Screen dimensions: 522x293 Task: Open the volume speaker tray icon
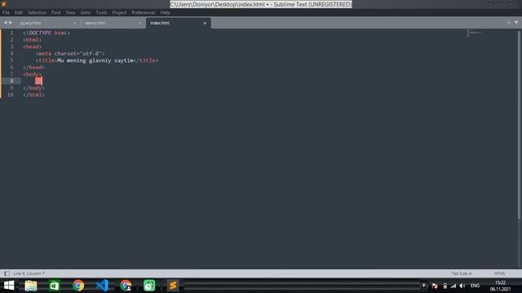click(462, 286)
